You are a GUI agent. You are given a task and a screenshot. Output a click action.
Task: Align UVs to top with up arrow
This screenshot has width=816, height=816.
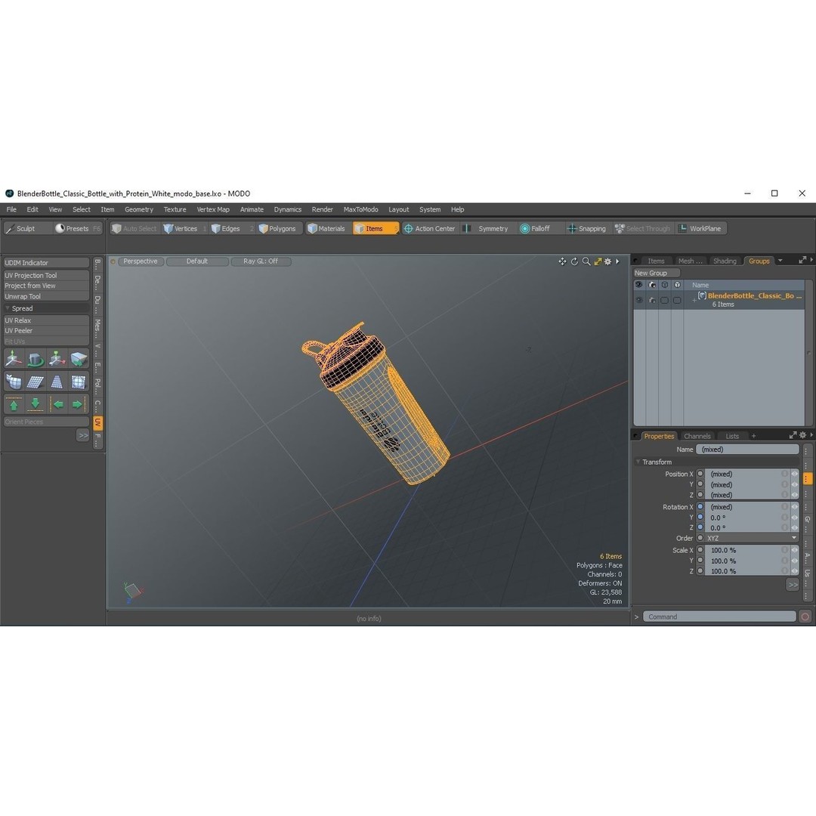click(x=14, y=404)
